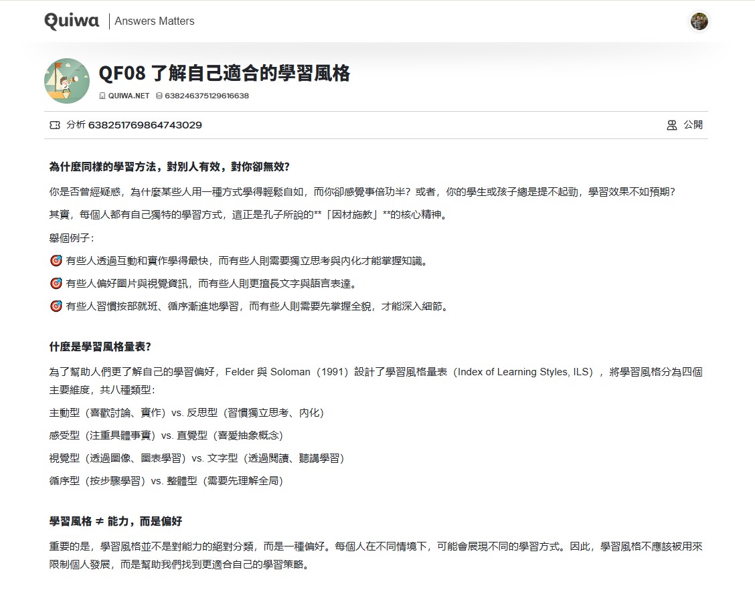Image resolution: width=755 pixels, height=594 pixels.
Task: Click the target emoji before 有些人透過互動
Action: pos(56,261)
